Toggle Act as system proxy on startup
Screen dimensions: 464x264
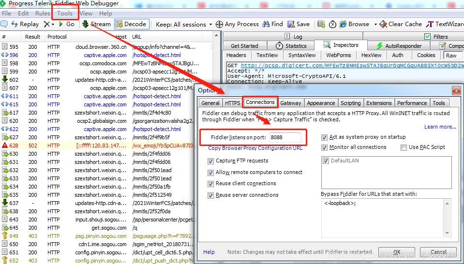click(x=324, y=137)
